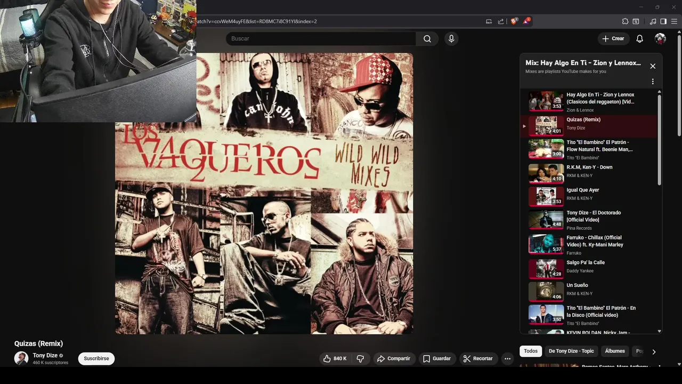This screenshot has width=682, height=384.
Task: Click the Quizas (Remix) video title
Action: pos(38,343)
